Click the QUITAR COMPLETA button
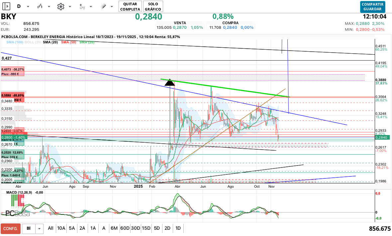 tap(130, 6)
